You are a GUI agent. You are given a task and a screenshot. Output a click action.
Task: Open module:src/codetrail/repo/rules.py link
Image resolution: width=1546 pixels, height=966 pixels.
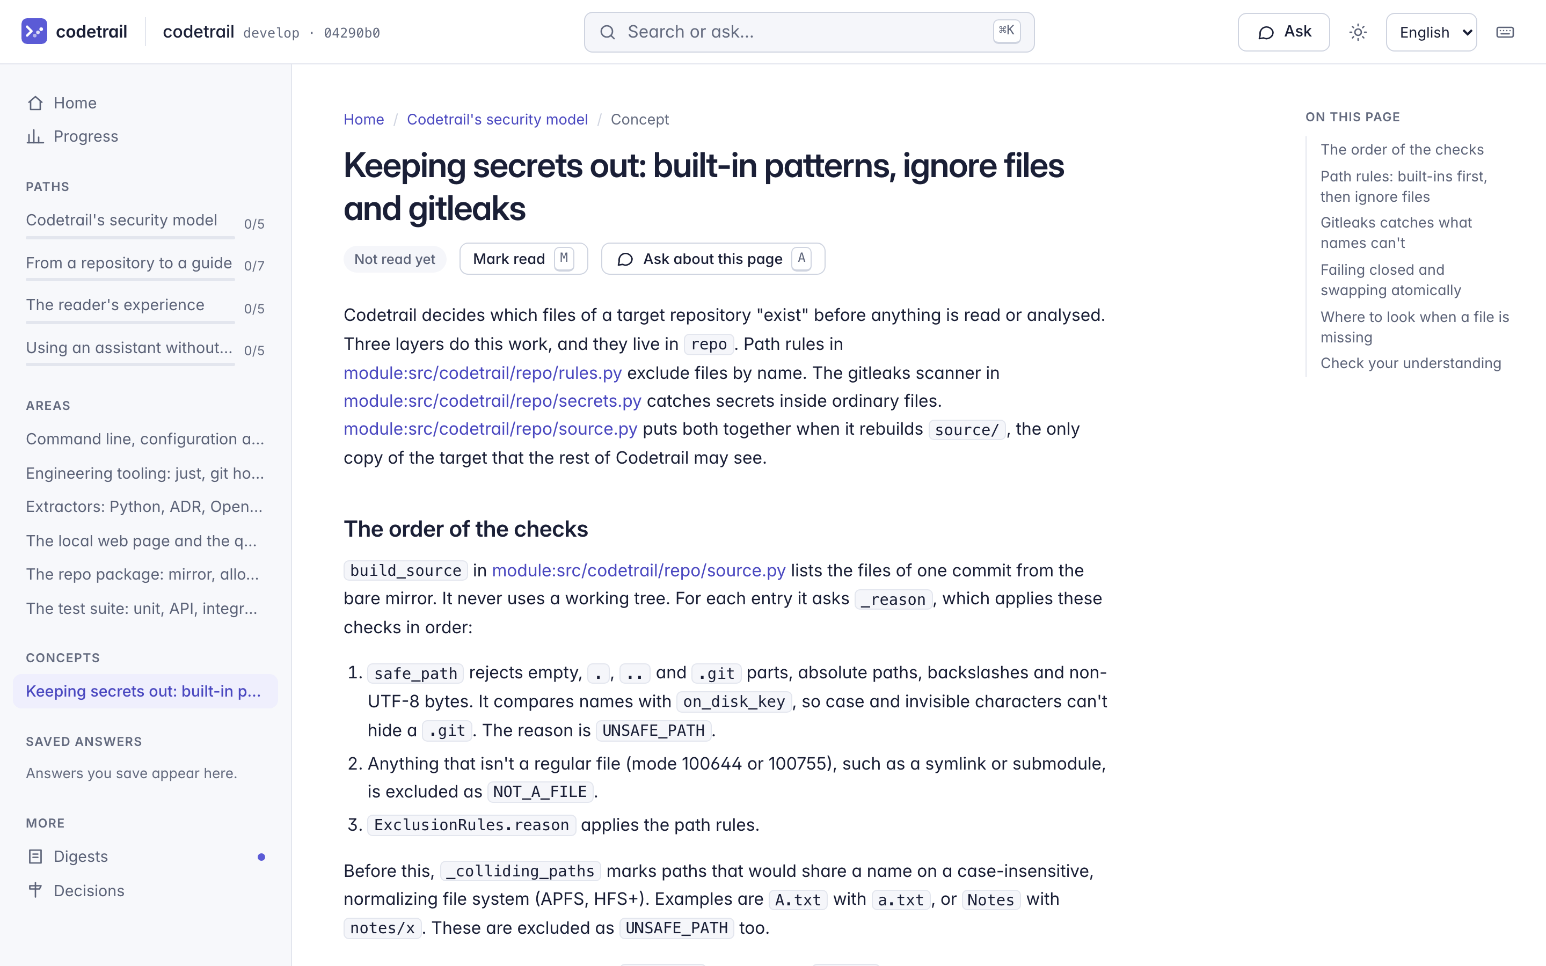pos(483,372)
